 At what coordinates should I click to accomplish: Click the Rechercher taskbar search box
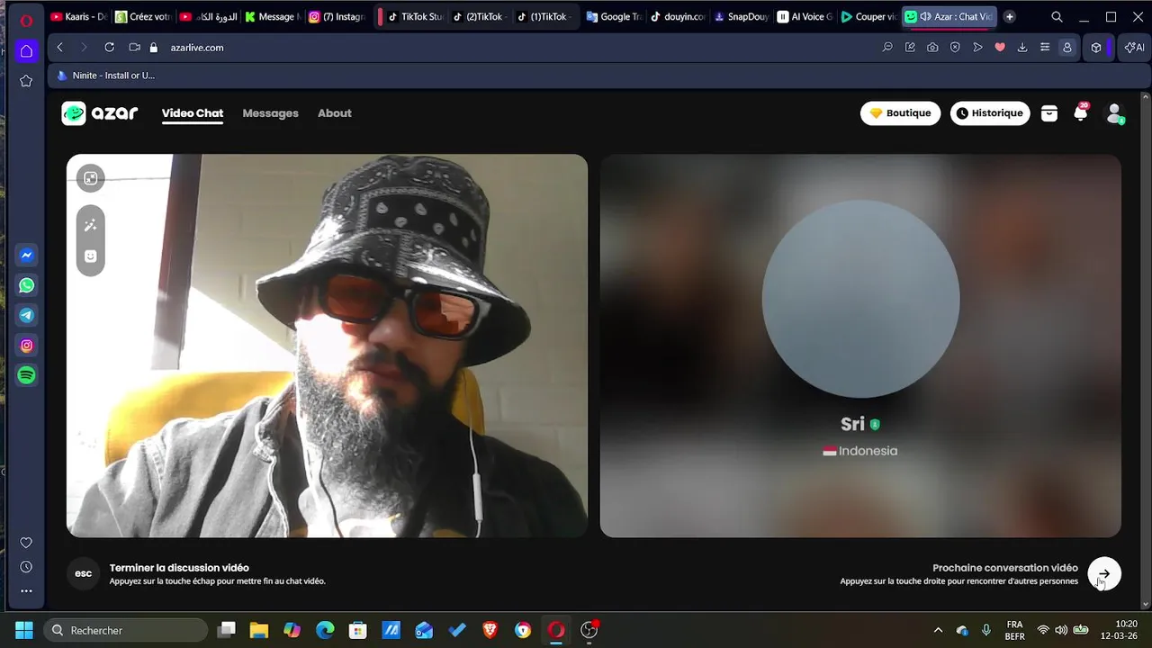tap(125, 630)
